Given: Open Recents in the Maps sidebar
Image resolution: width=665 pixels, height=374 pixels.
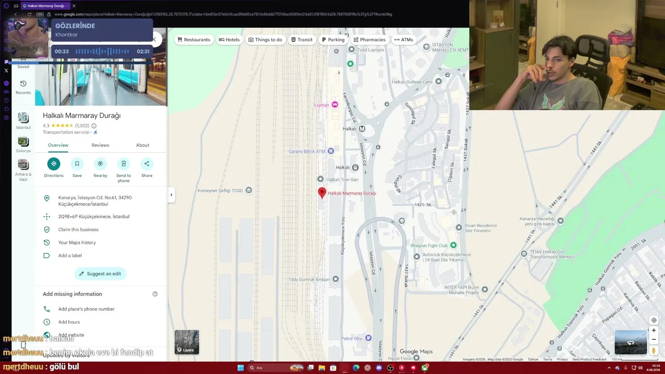Looking at the screenshot, I should click(x=23, y=87).
